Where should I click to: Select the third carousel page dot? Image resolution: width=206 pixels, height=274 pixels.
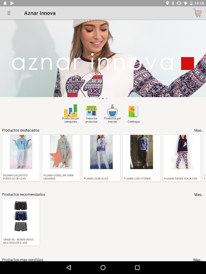tap(107, 98)
